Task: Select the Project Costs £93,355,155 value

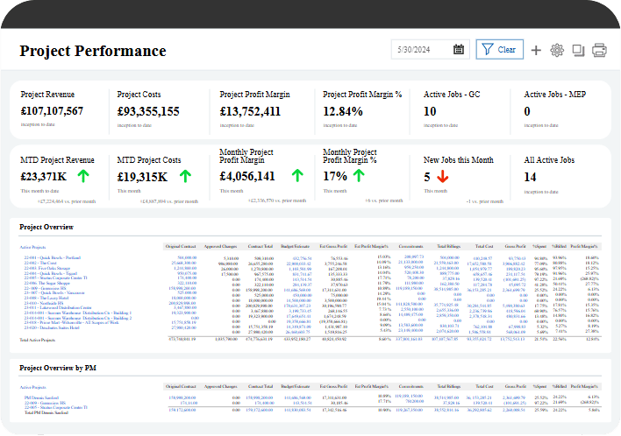Action: (x=148, y=111)
